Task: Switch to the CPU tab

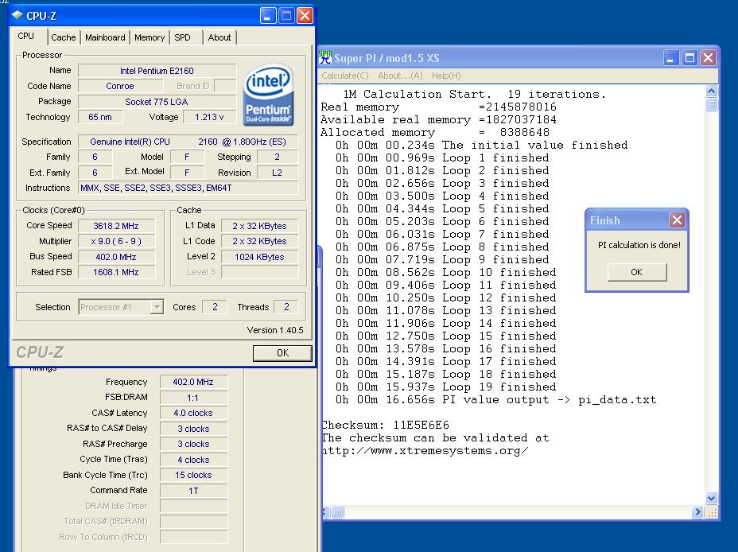Action: click(x=26, y=37)
